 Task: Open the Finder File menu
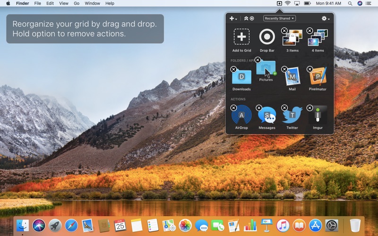pyautogui.click(x=37, y=3)
